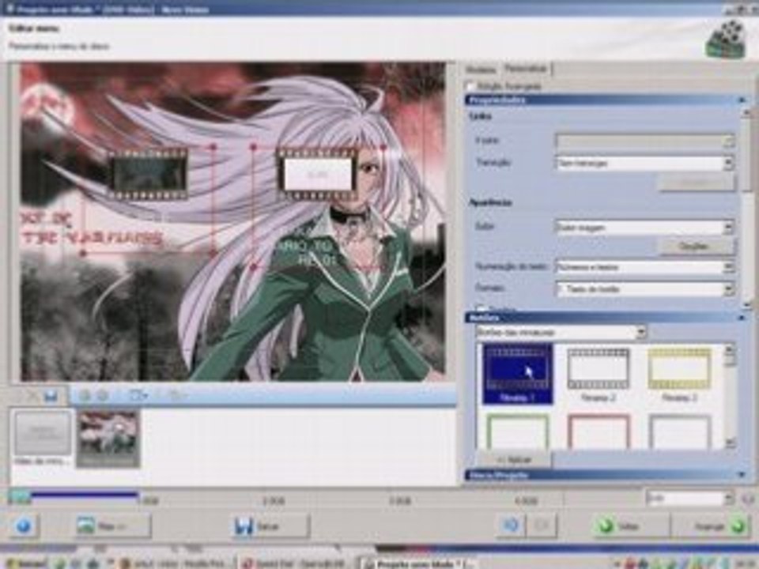This screenshot has width=759, height=569.
Task: Open the Formato dropdown
Action: [x=645, y=289]
